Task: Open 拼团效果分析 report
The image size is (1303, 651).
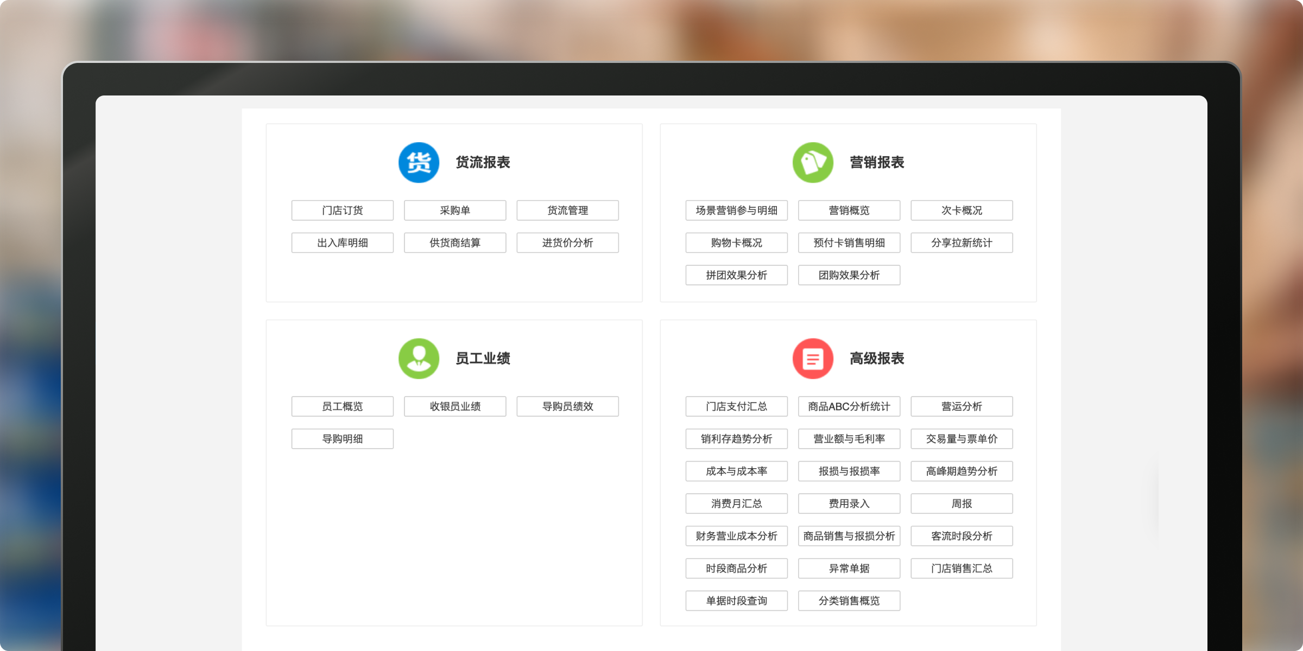Action: coord(737,275)
